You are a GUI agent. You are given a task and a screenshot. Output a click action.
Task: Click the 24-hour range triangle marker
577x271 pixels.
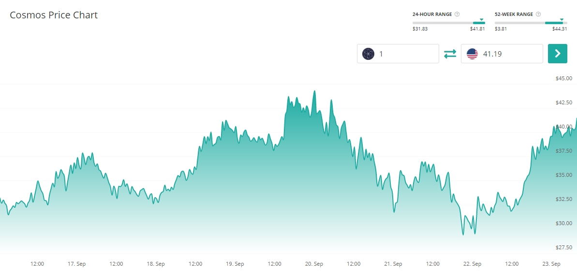481,20
